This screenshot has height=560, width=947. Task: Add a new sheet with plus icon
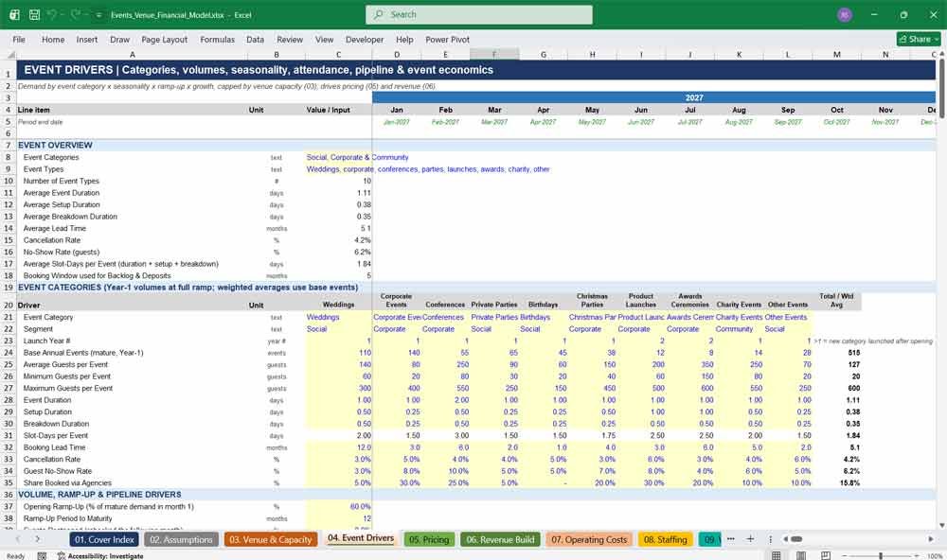[750, 539]
